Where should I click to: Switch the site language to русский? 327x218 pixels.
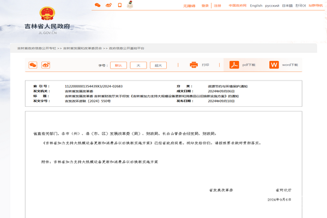[272, 6]
